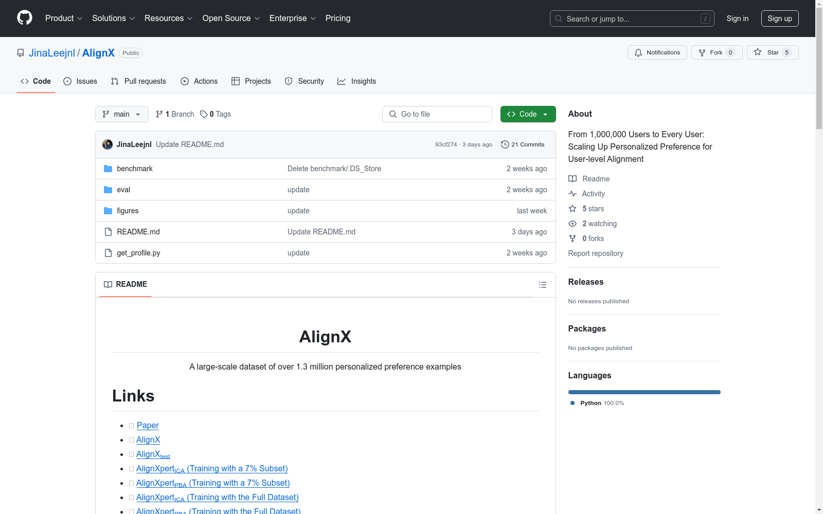
Task: Open the Notifications button
Action: (x=657, y=52)
